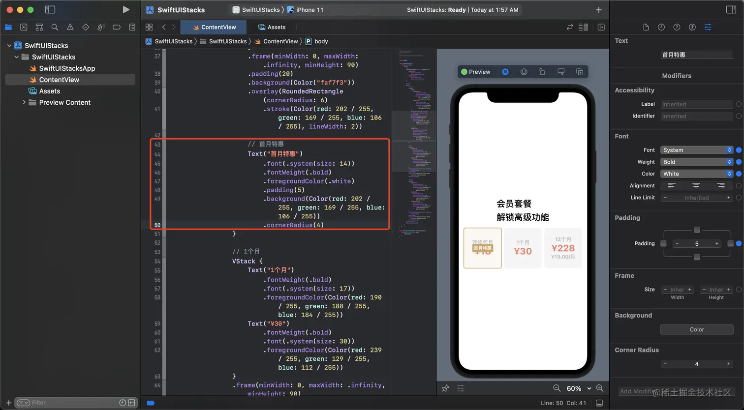744x410 pixels.
Task: Show the Quick Help inspector
Action: [x=677, y=27]
